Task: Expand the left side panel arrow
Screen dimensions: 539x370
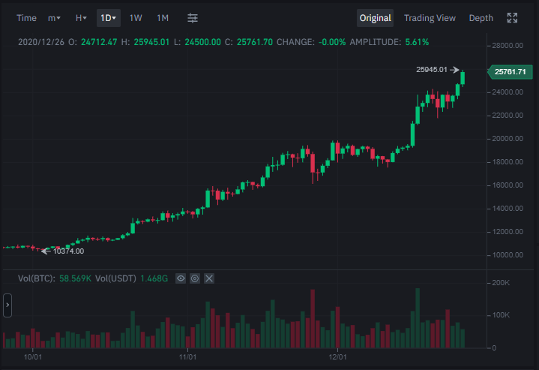Action: click(7, 305)
